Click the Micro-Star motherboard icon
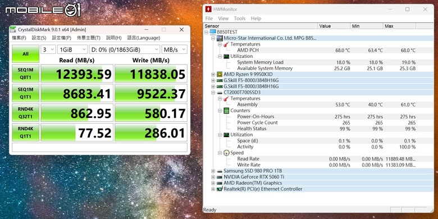This screenshot has width=438, height=219. coord(220,38)
